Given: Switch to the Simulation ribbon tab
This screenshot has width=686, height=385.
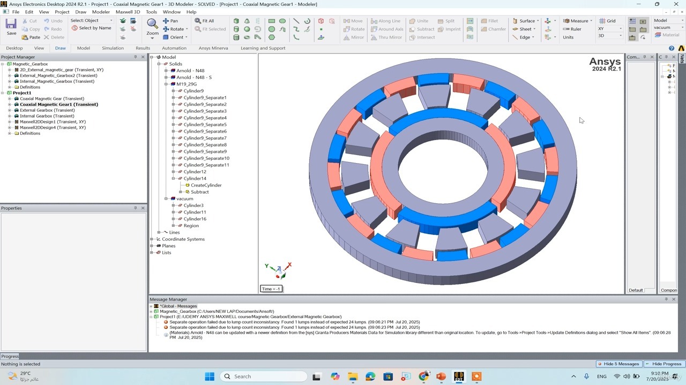Looking at the screenshot, I should tap(113, 48).
